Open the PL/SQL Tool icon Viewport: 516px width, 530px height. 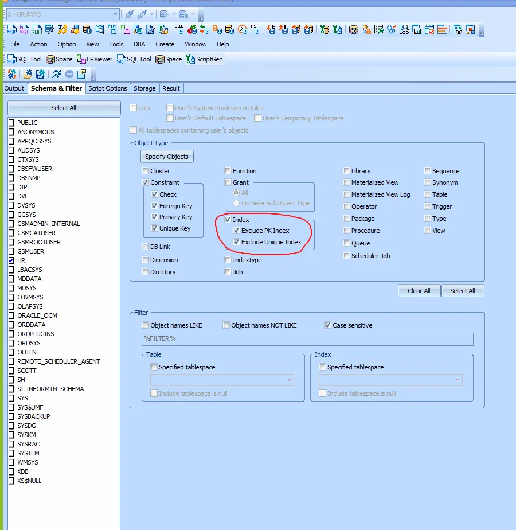click(24, 30)
